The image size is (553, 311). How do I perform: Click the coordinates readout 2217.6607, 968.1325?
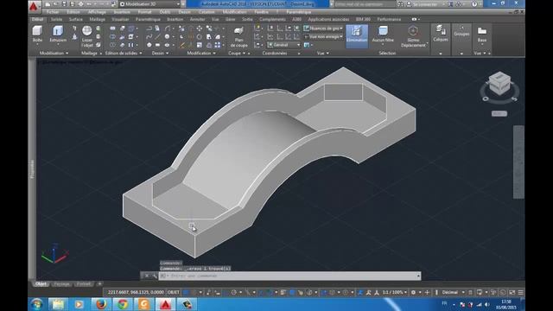[x=136, y=292]
